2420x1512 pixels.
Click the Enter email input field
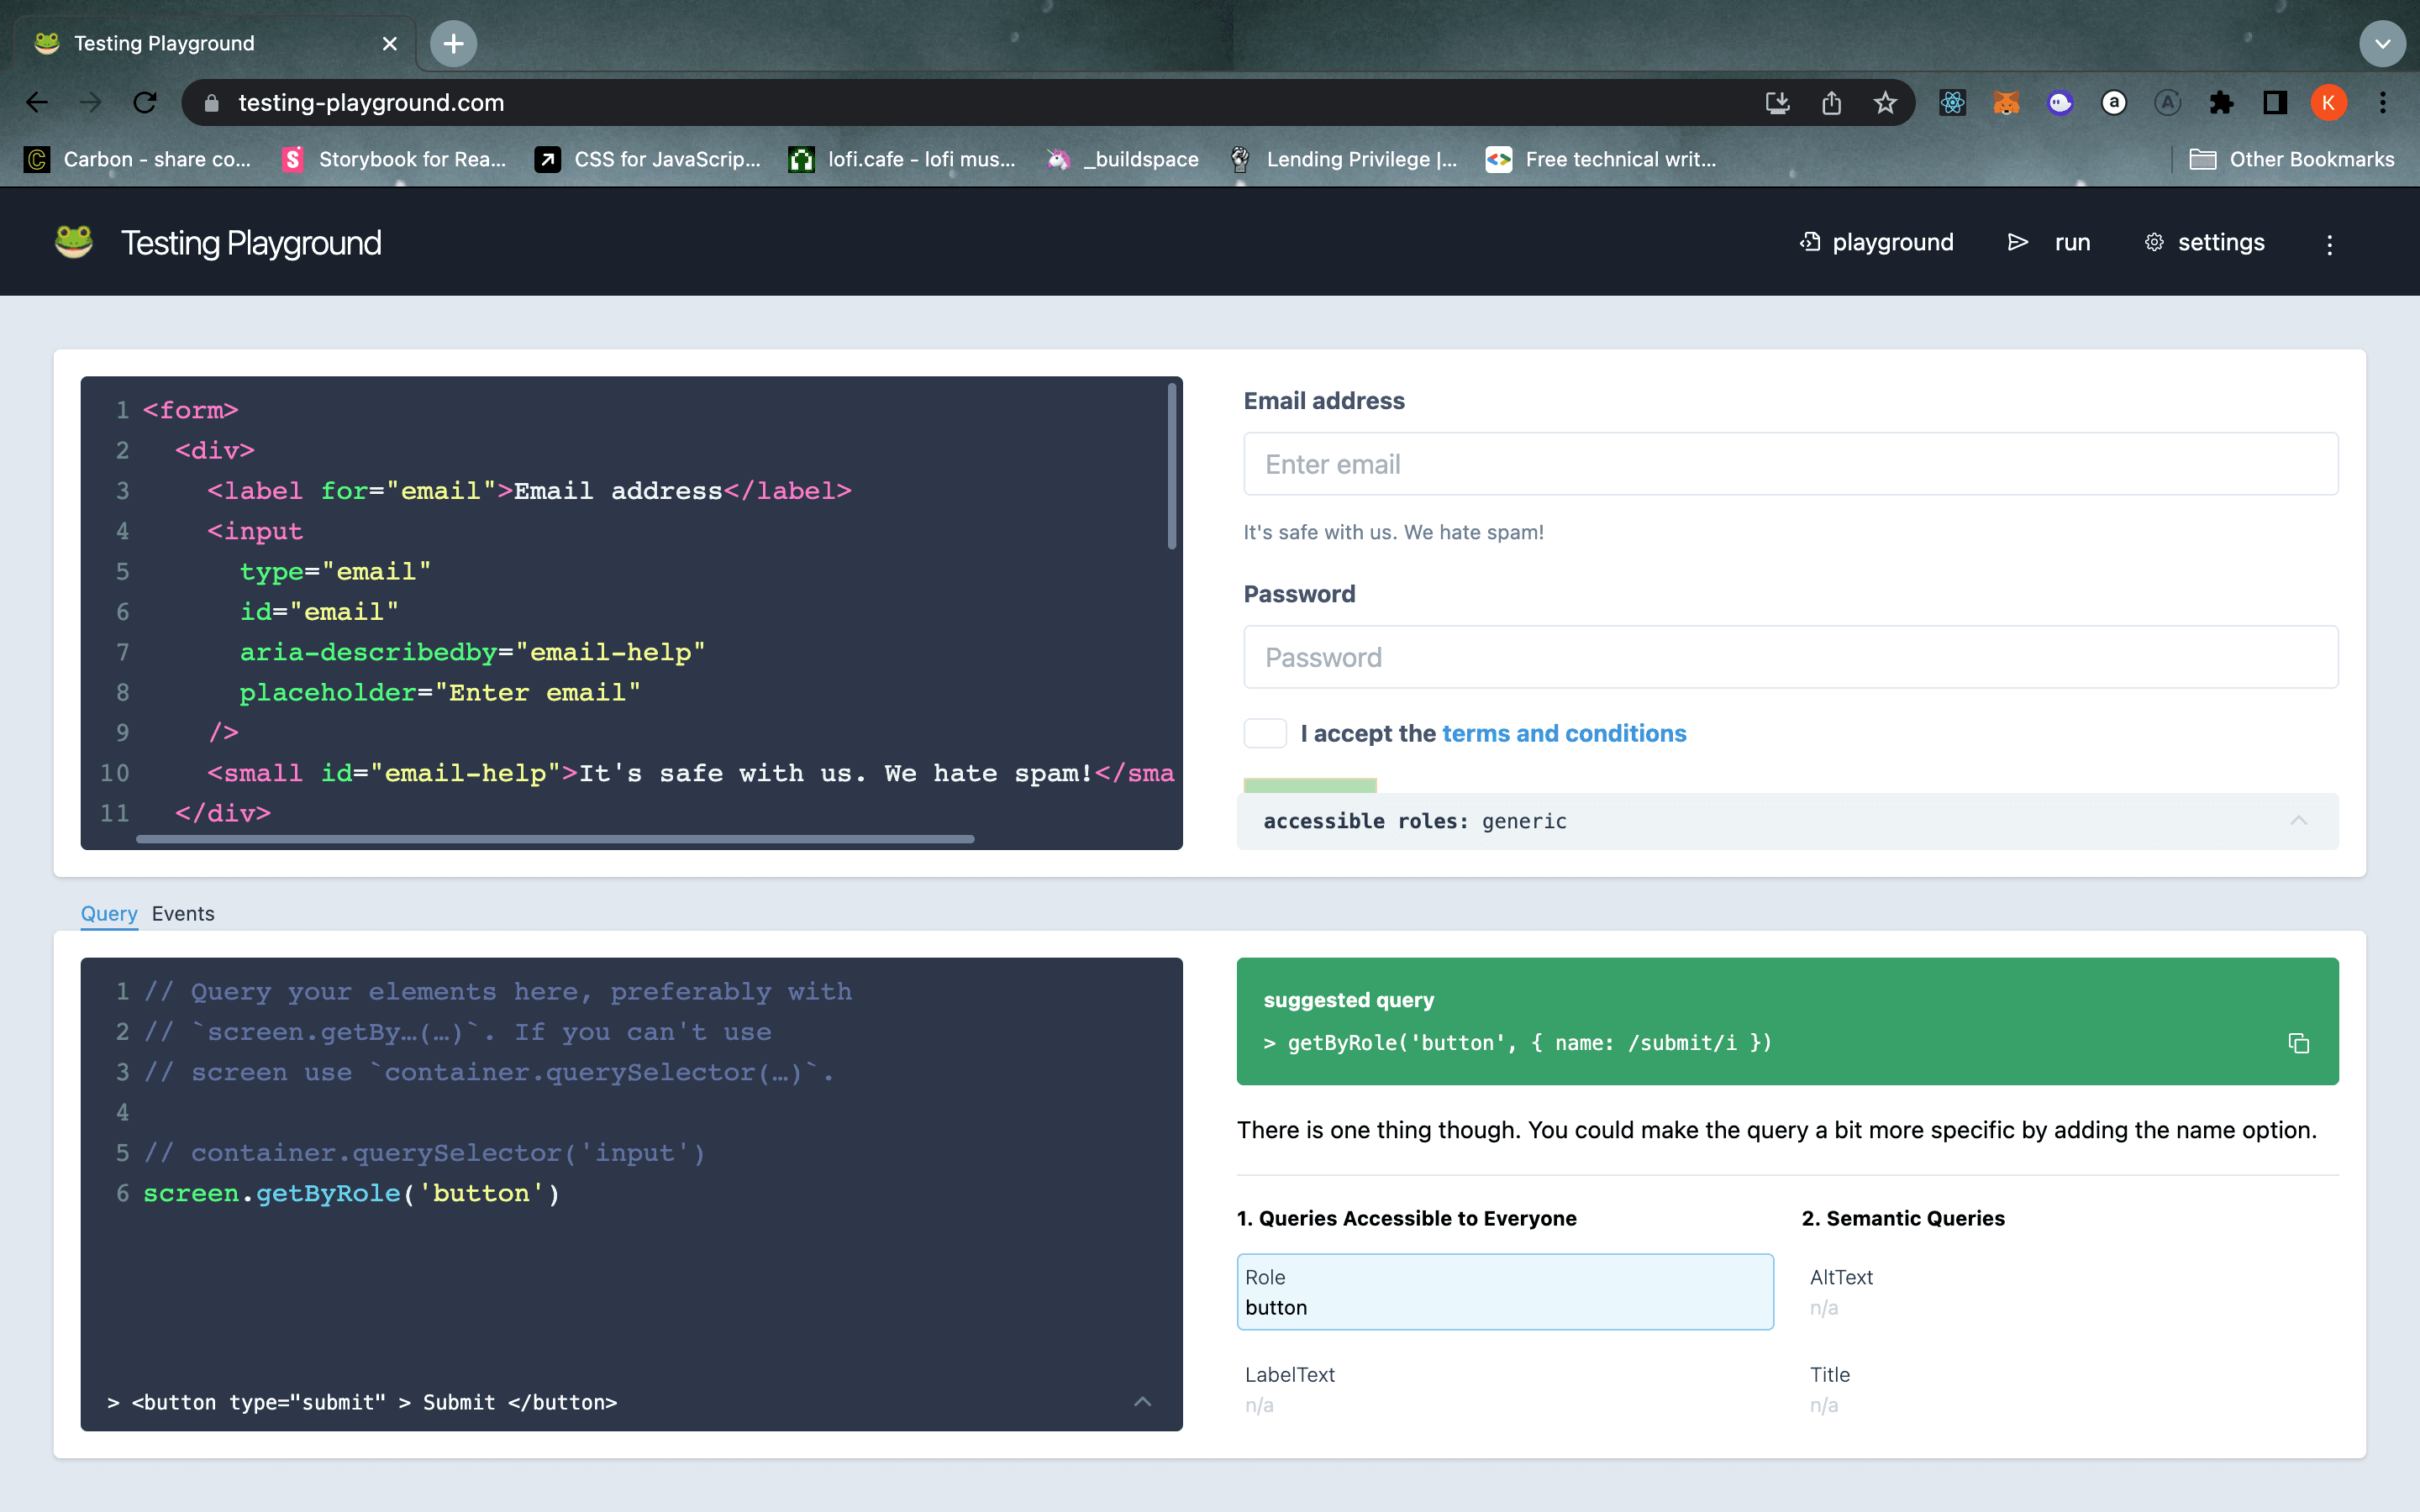(x=1790, y=464)
